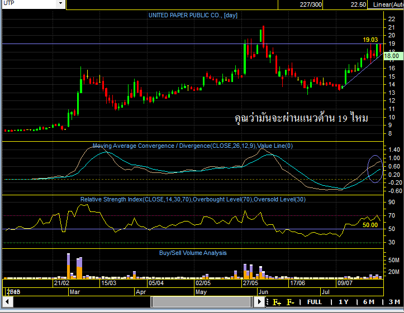Click the 50.00 RSI level label

click(370, 225)
